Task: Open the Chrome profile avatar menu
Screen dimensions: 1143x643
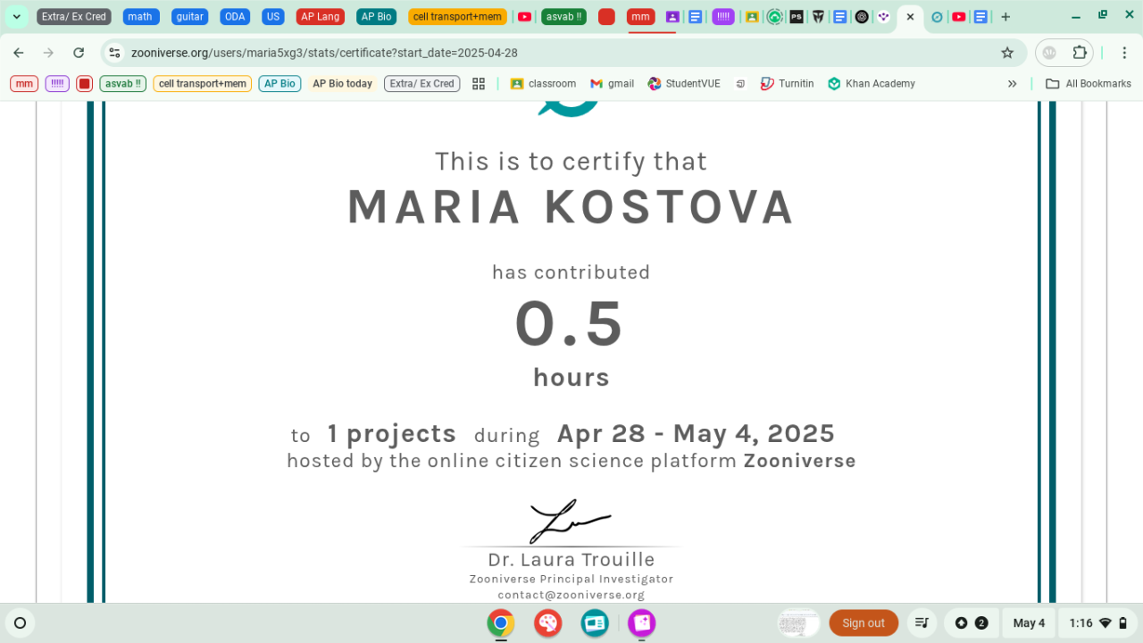Action: coord(1049,53)
